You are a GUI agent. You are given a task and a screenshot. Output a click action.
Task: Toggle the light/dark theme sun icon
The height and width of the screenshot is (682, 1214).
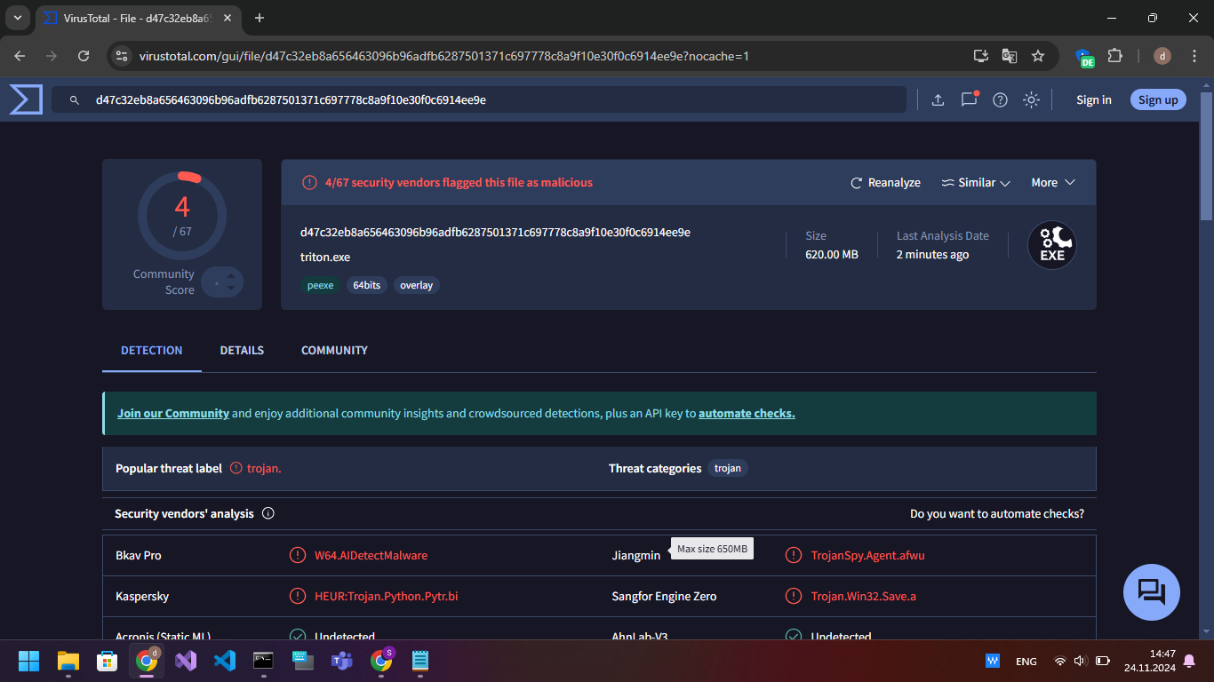coord(1031,99)
